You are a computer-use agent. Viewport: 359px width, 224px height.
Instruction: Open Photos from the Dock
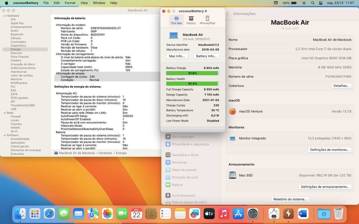[x=107, y=214]
